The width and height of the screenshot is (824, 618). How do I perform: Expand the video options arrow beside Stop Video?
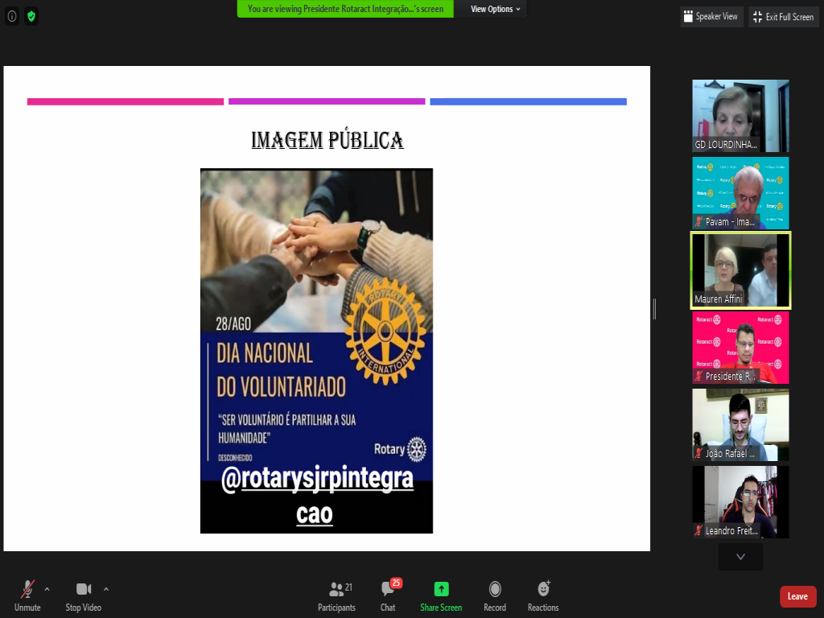click(x=106, y=588)
